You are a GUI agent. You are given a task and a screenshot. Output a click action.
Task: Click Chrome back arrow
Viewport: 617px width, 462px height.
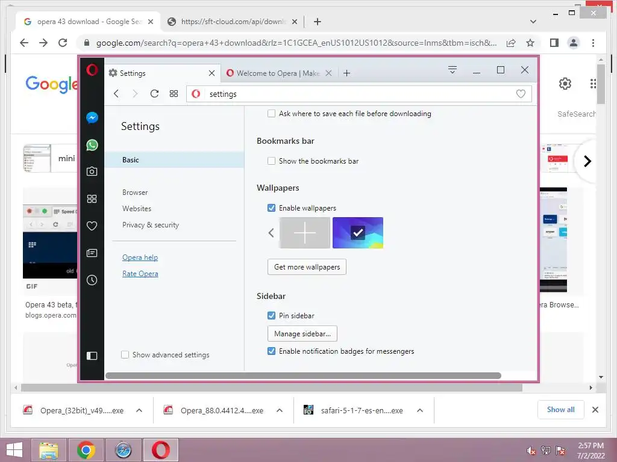point(24,43)
